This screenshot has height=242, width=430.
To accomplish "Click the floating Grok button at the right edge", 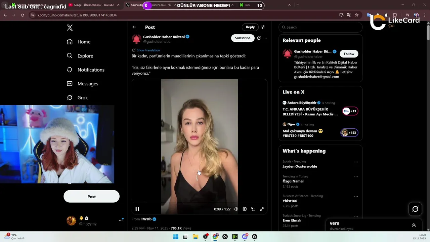I will (415, 209).
